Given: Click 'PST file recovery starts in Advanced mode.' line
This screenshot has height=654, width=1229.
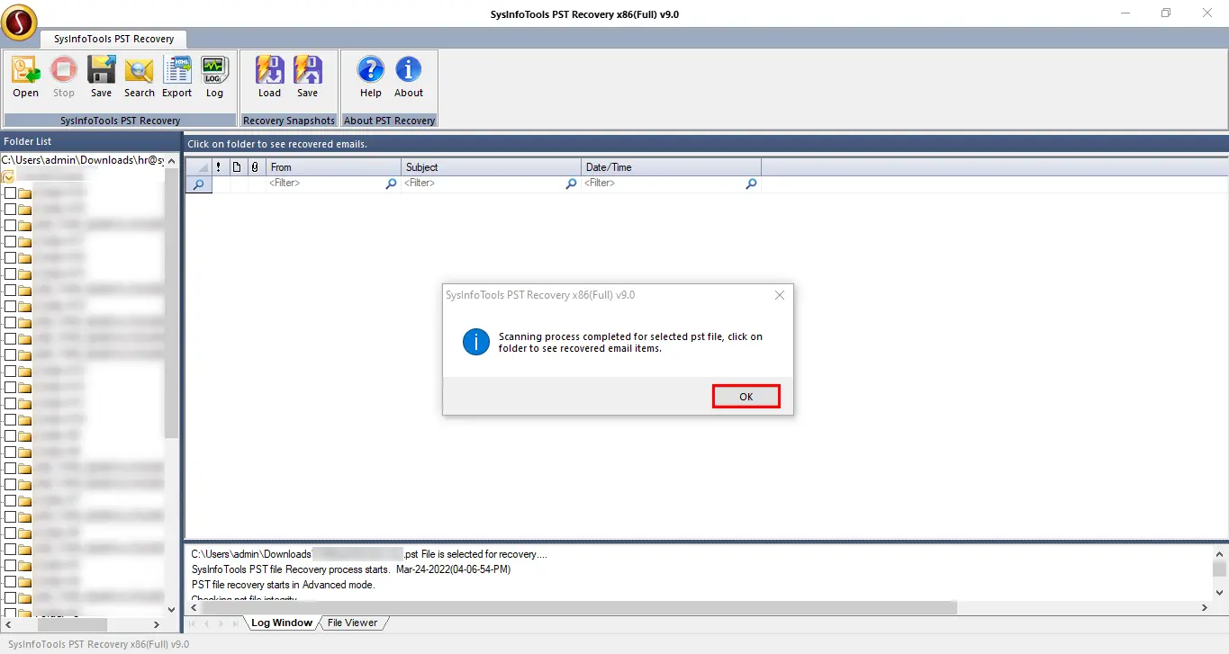Looking at the screenshot, I should tap(284, 585).
